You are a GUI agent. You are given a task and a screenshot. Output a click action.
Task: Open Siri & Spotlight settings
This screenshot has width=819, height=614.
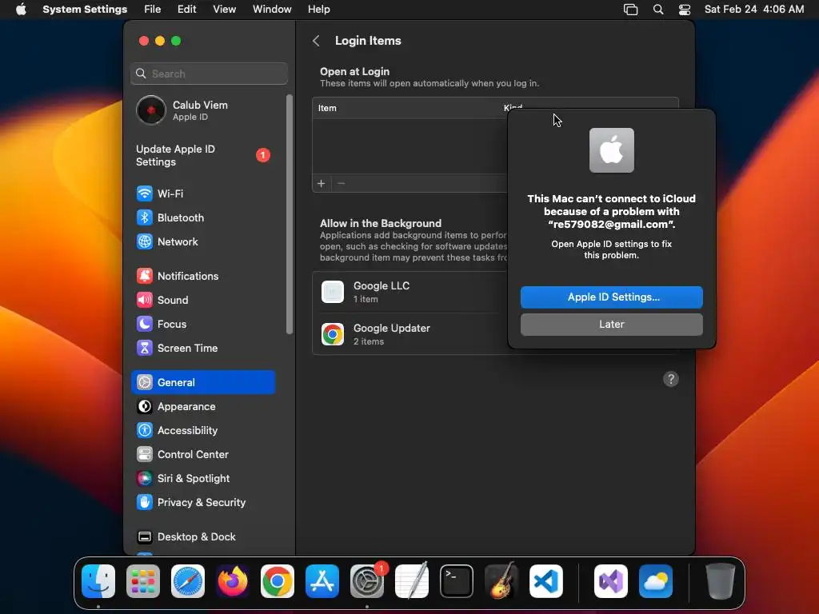point(203,479)
